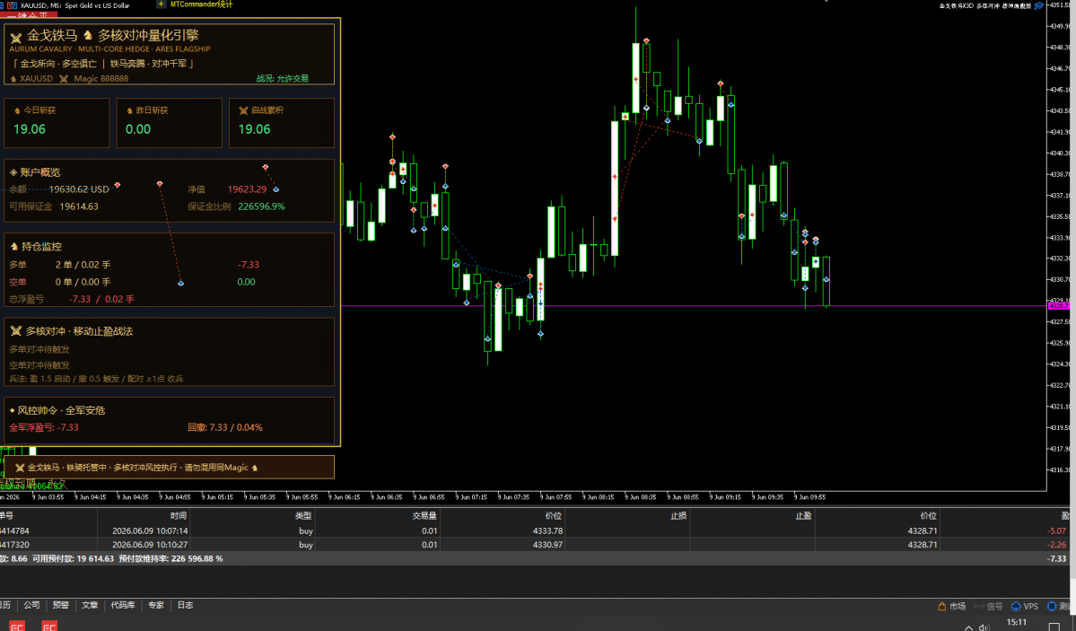Switch to the 预警 tab
Screen dimensions: 1076x631
click(60, 605)
